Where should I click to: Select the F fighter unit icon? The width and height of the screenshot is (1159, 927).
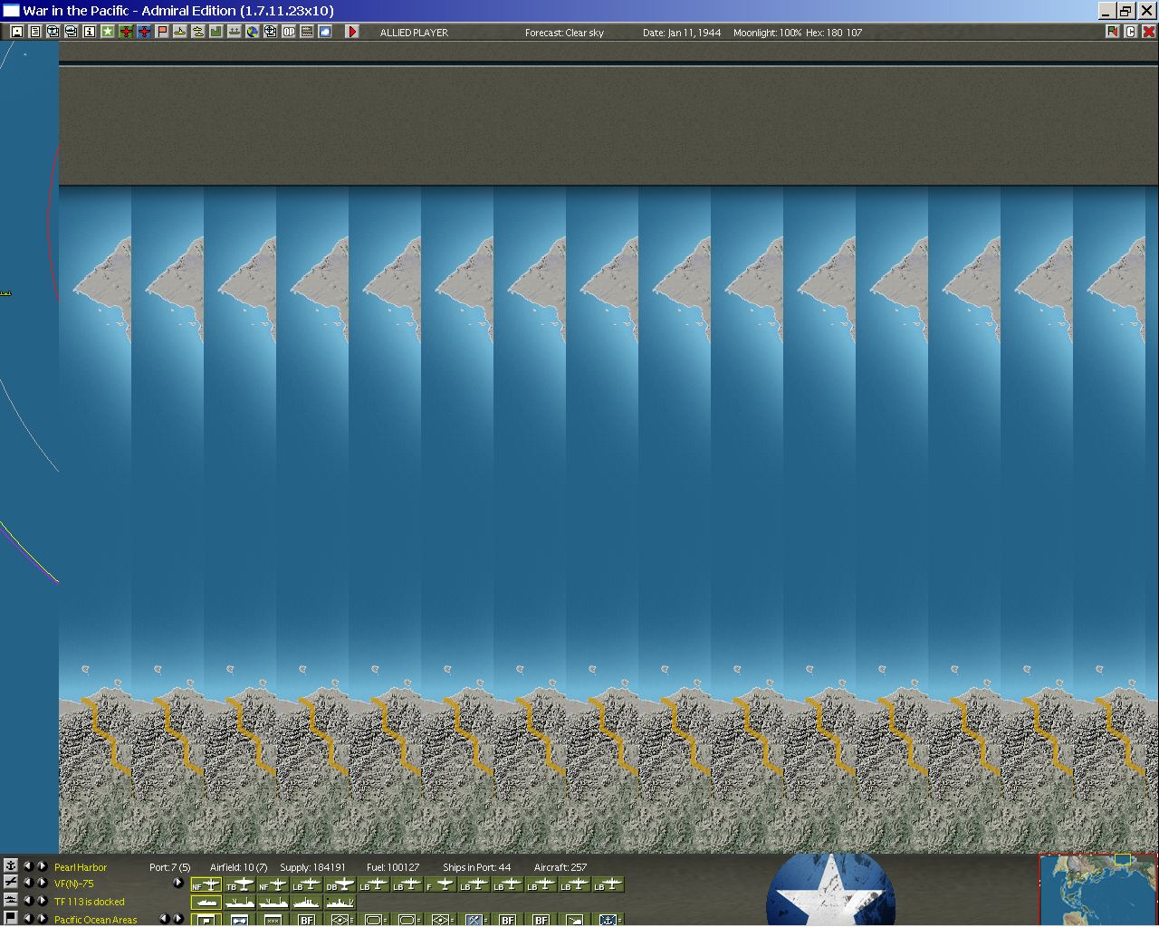coord(441,884)
